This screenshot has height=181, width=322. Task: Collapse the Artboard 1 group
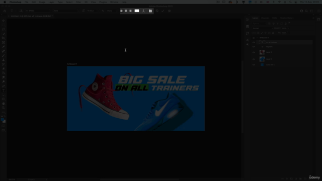258,38
